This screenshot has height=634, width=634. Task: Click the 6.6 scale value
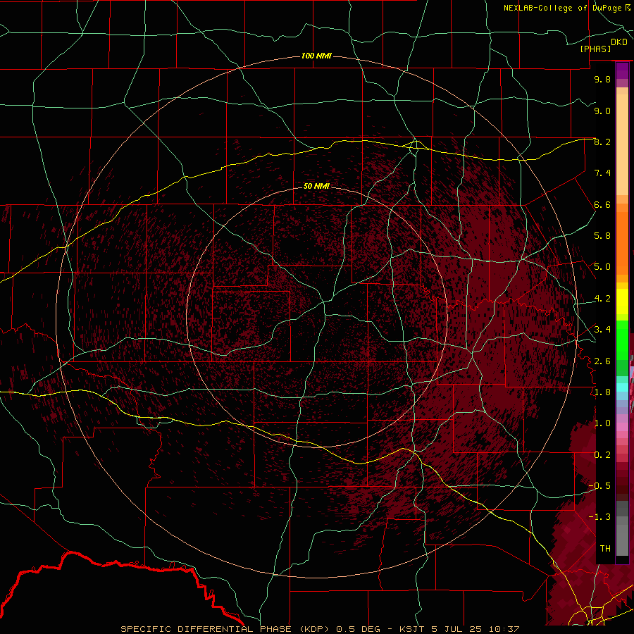602,204
